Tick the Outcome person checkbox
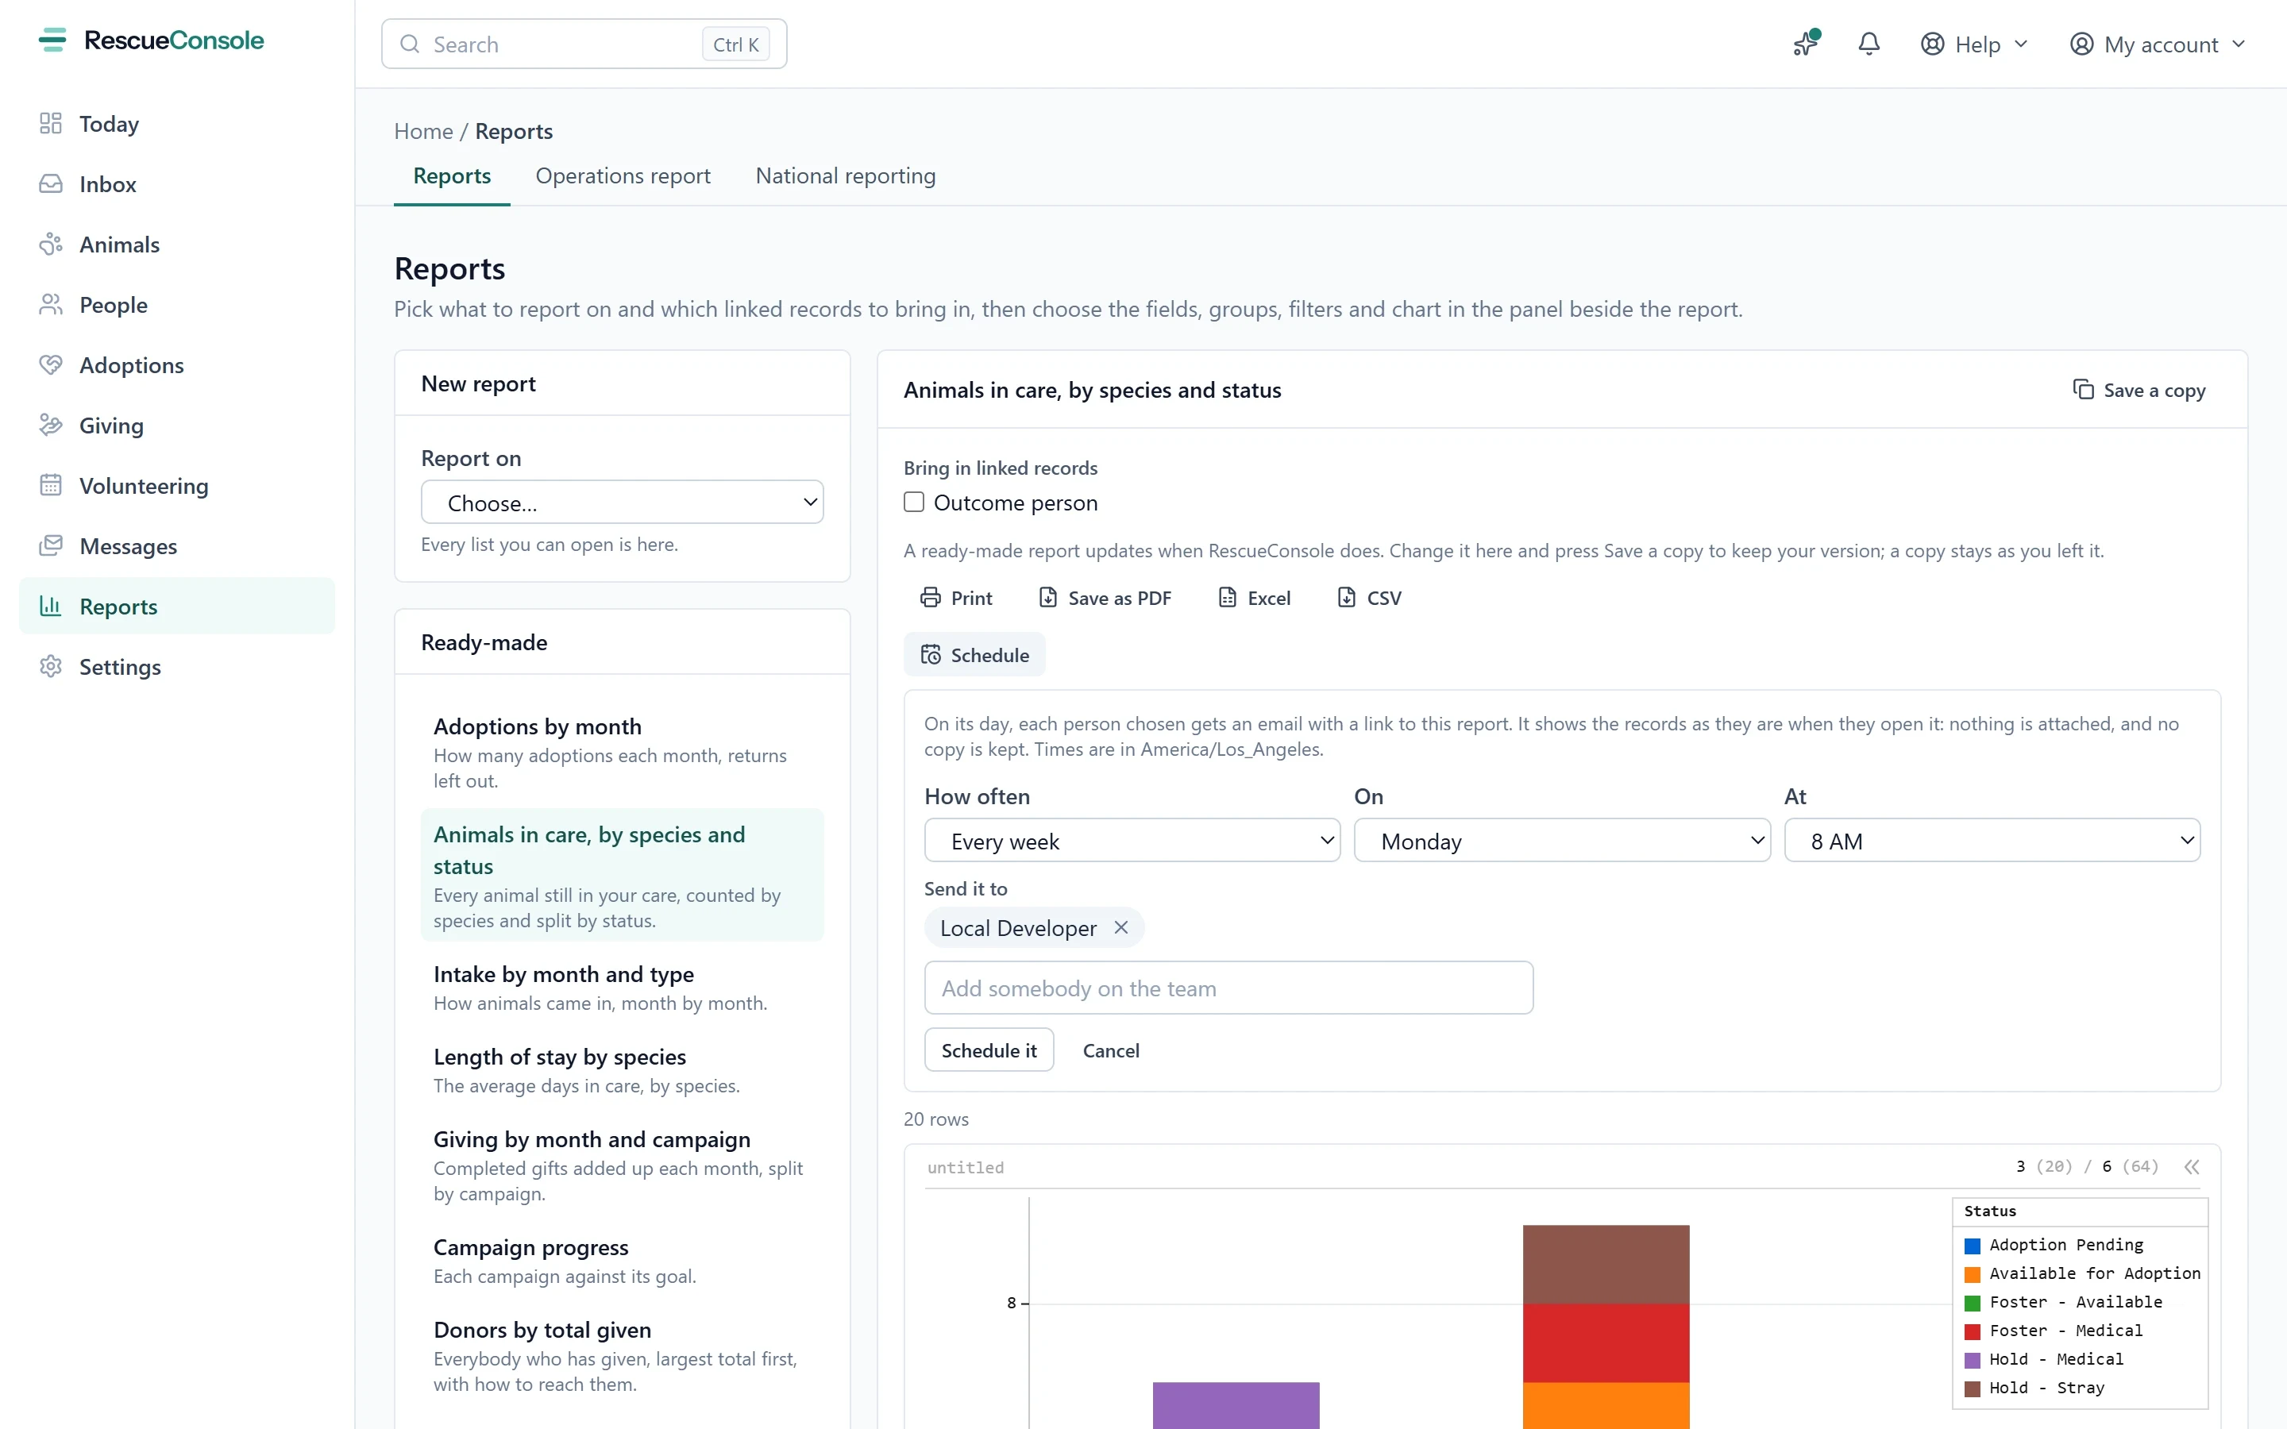This screenshot has width=2287, height=1429. (x=914, y=502)
